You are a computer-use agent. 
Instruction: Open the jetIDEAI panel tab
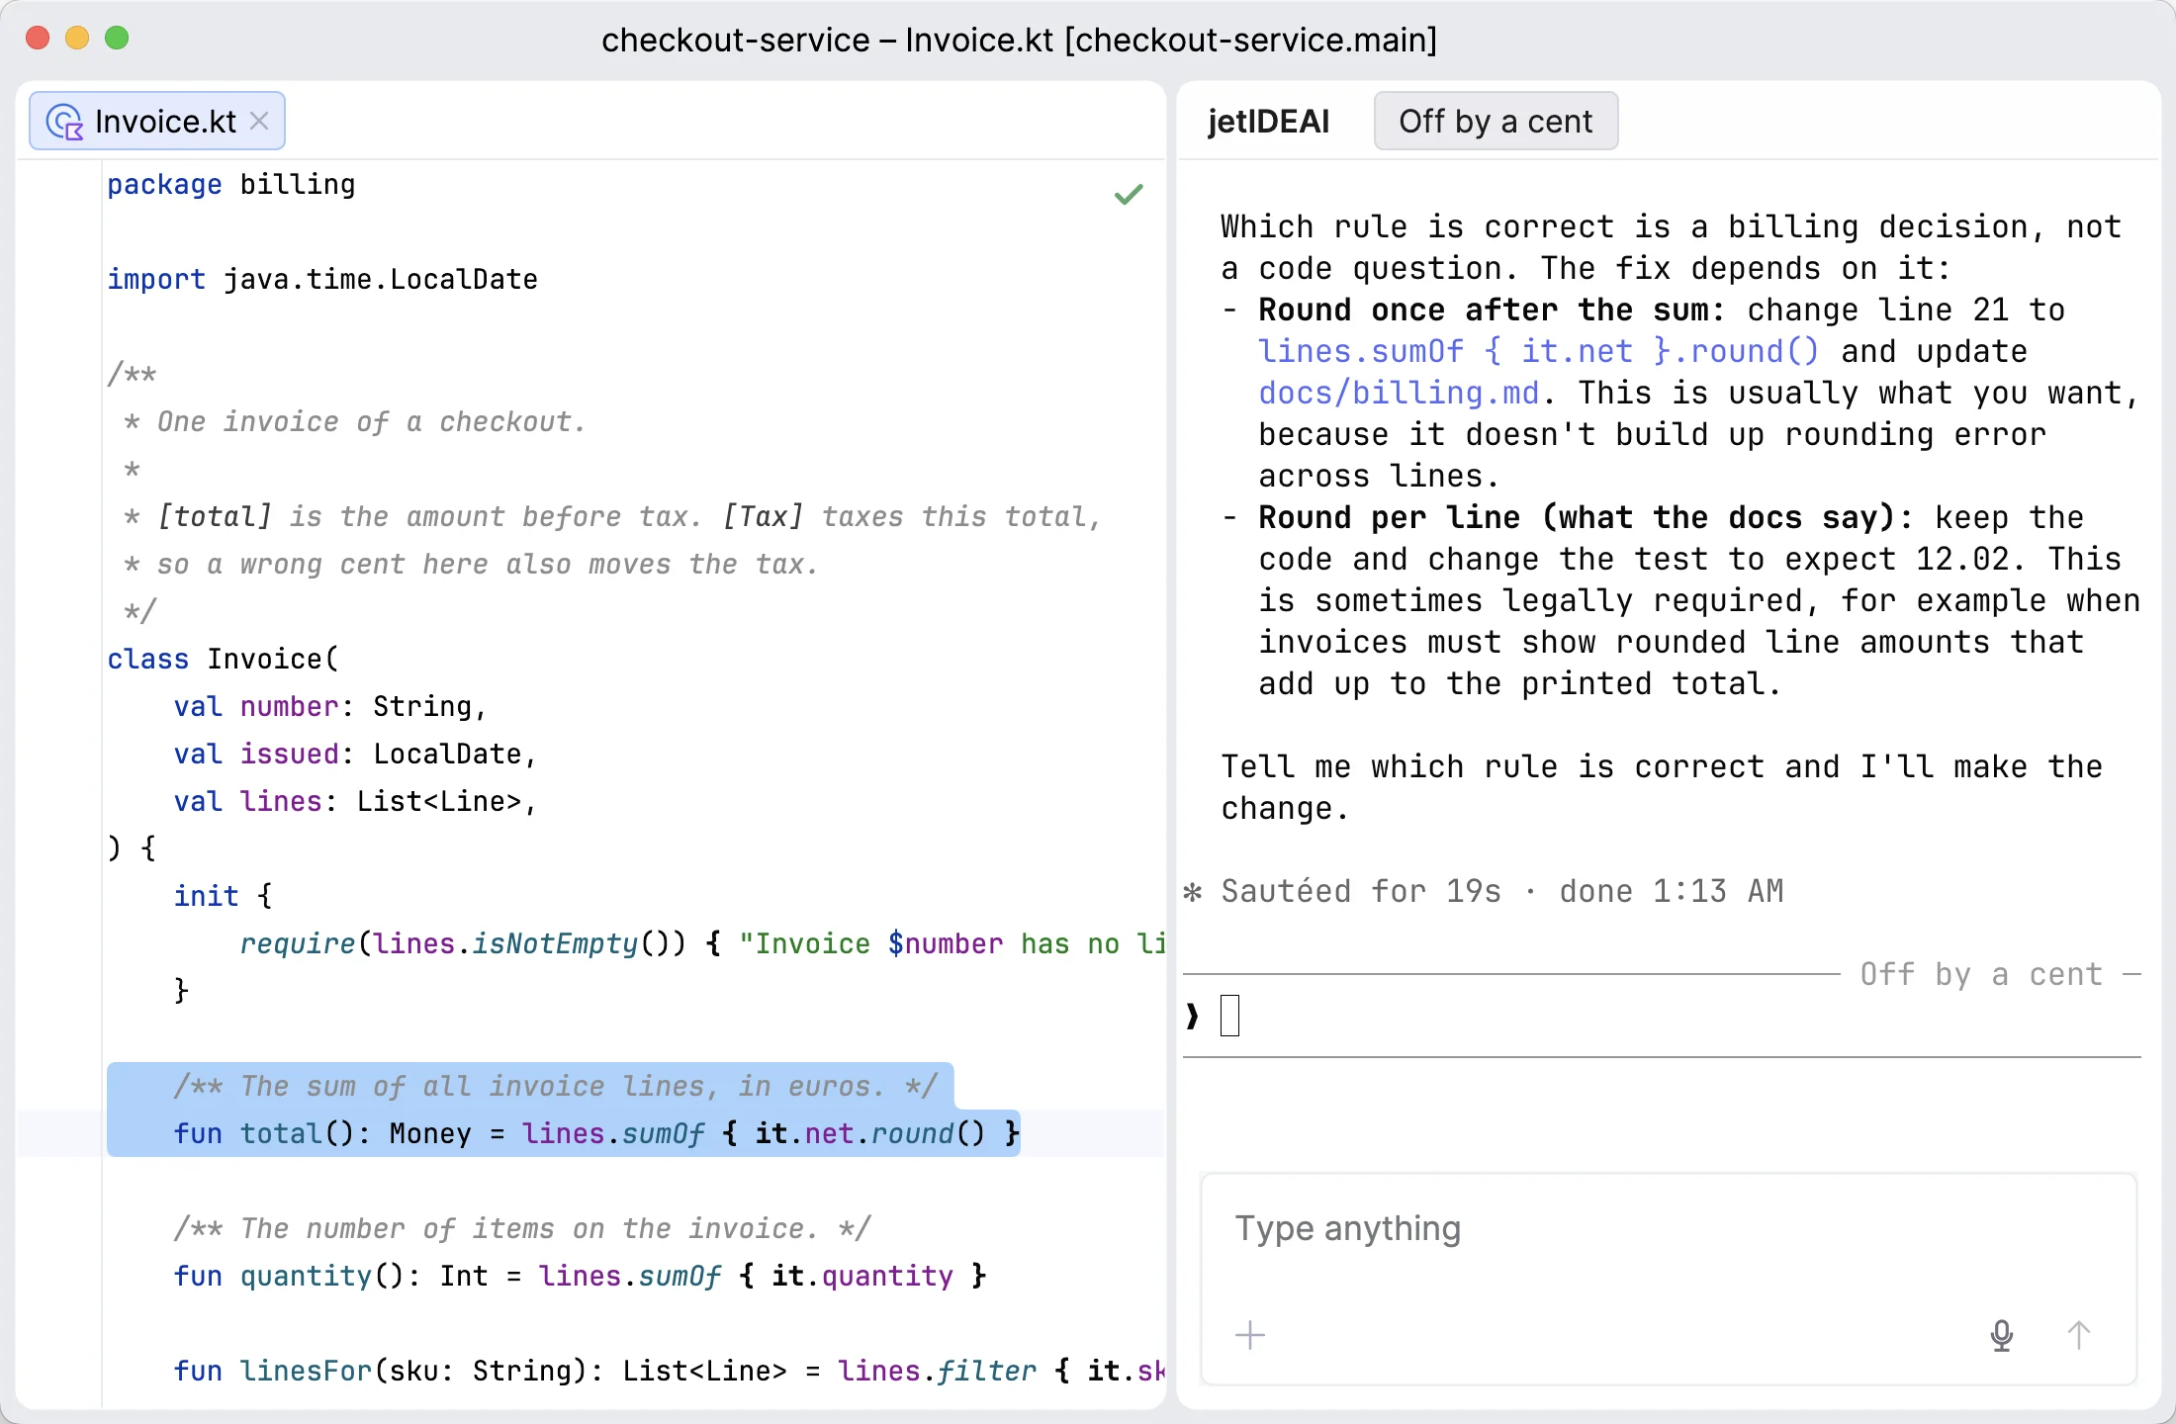click(1268, 121)
